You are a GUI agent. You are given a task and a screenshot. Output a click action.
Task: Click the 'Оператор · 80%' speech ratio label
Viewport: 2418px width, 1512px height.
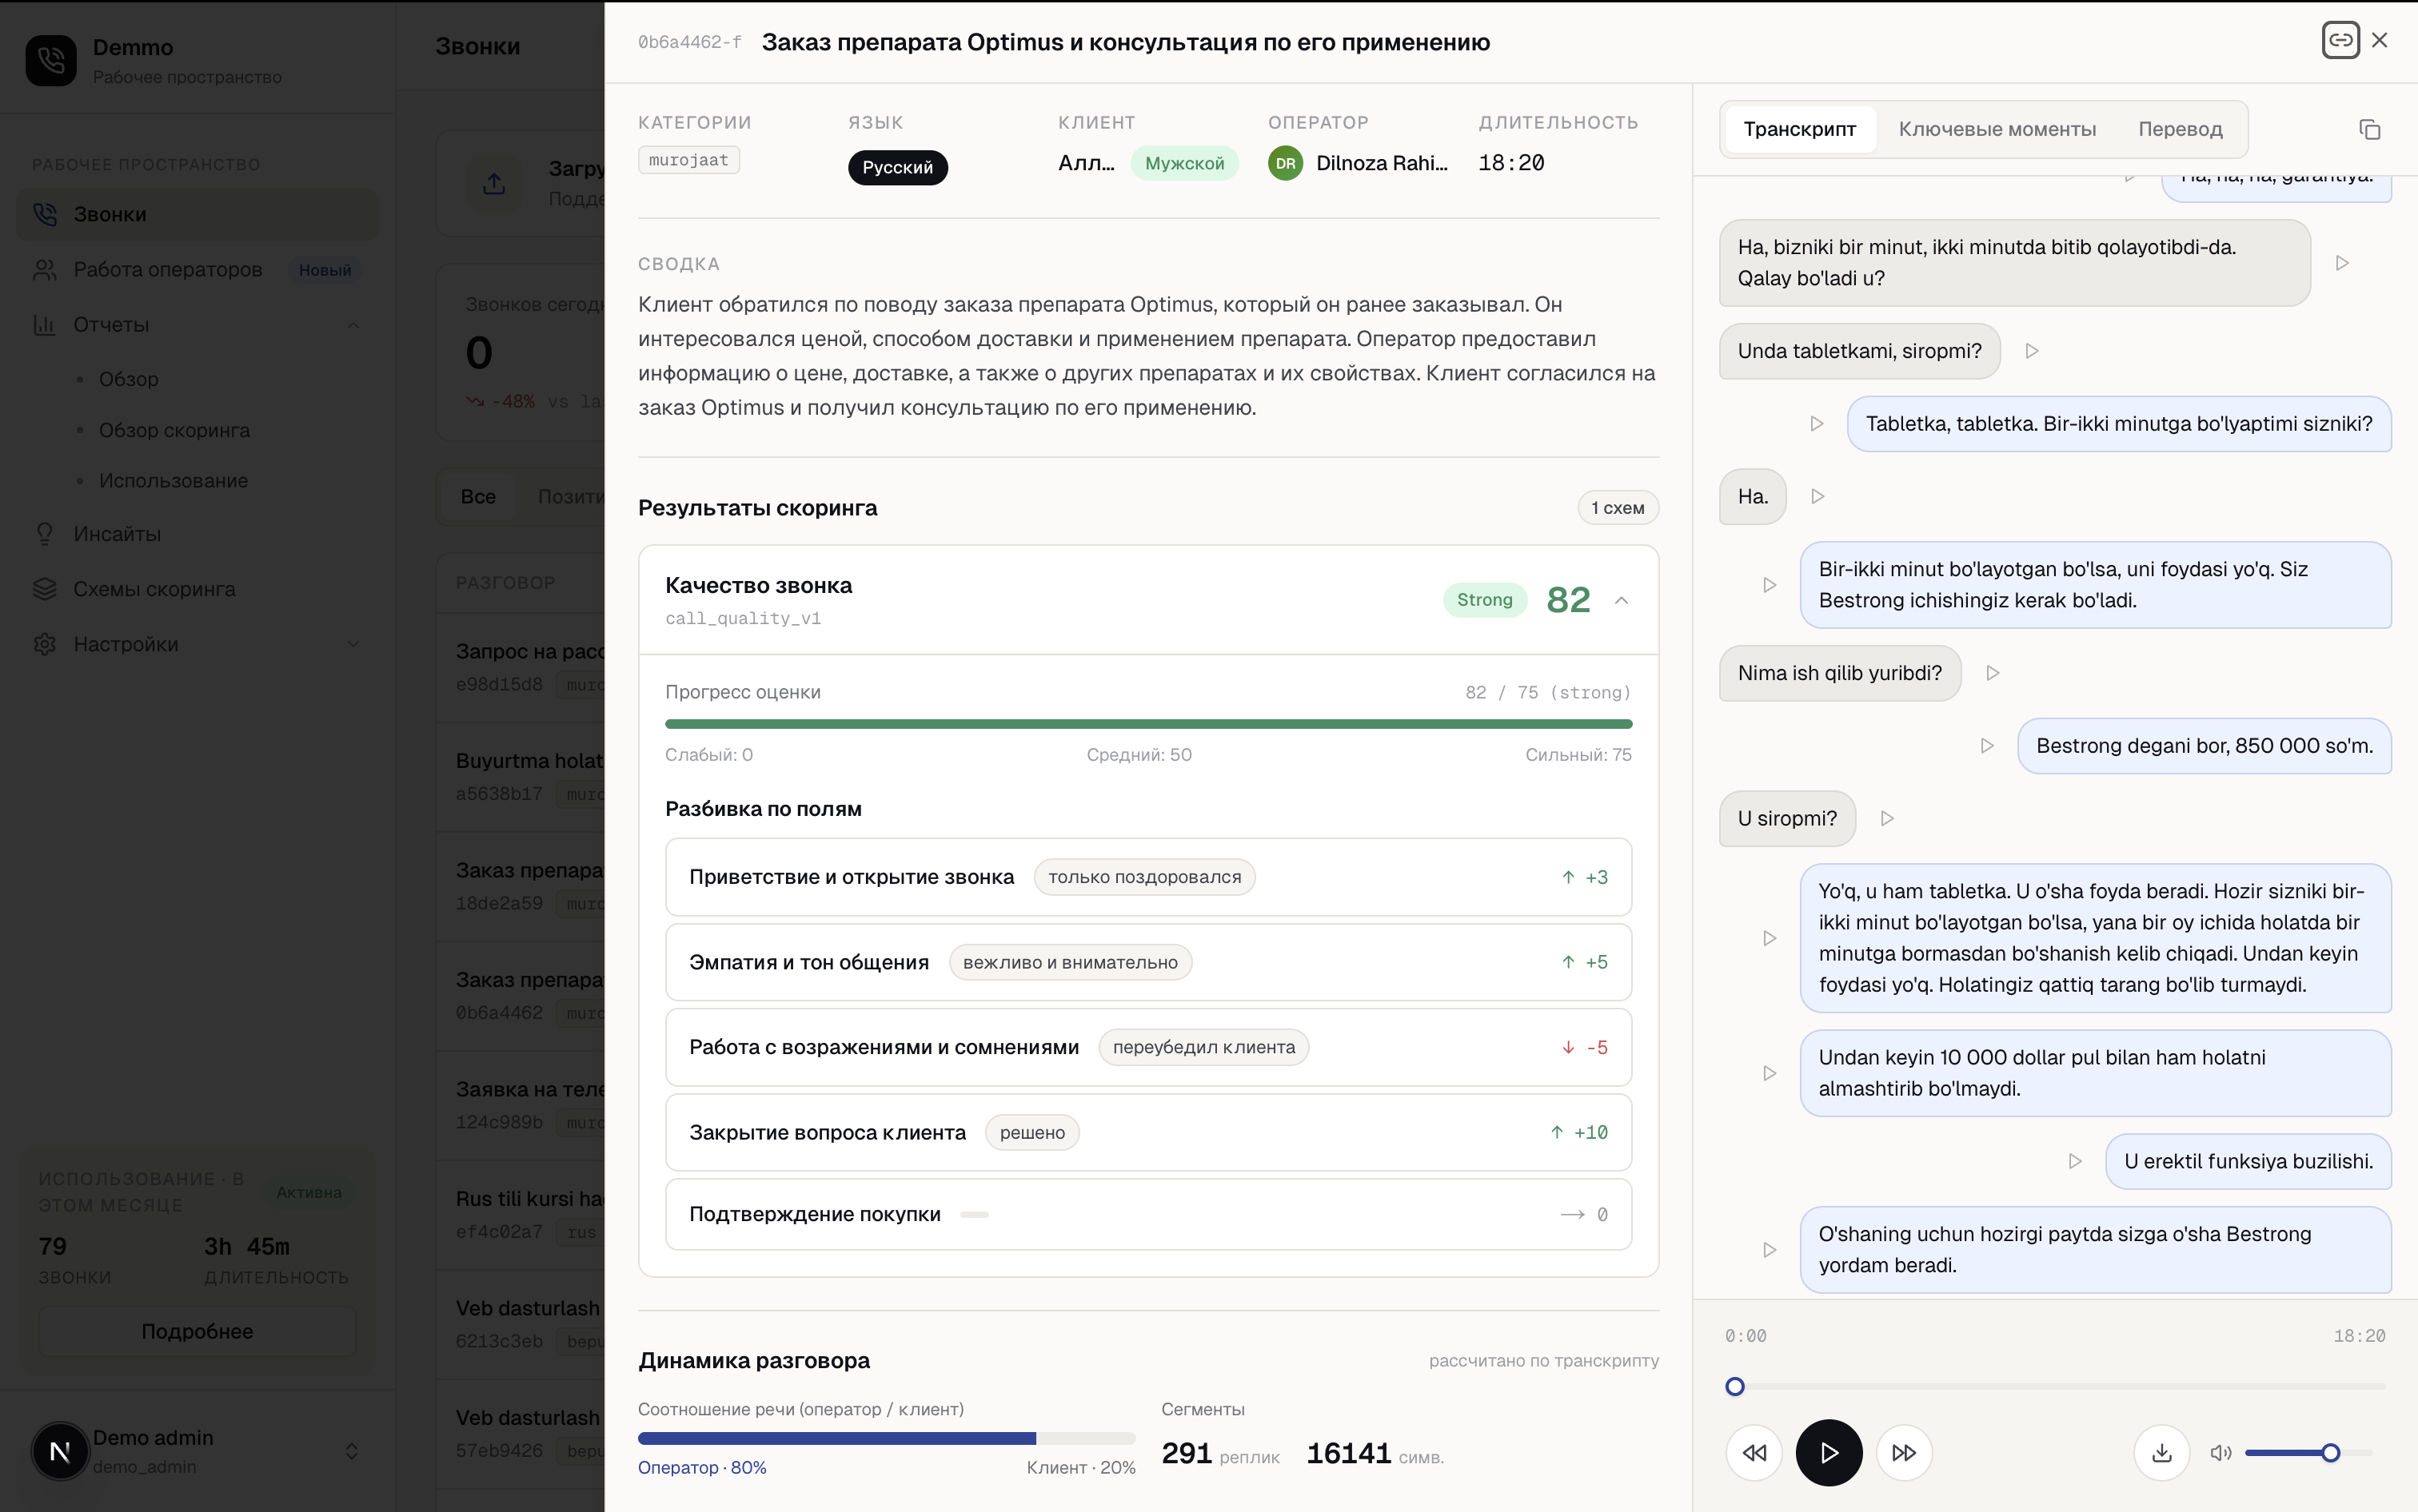pos(702,1468)
